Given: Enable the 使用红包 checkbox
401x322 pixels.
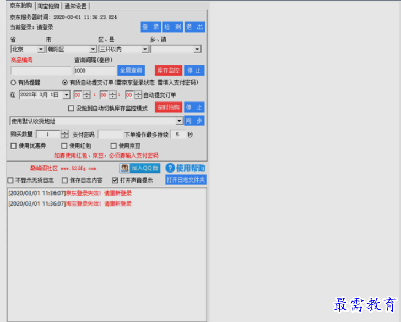Looking at the screenshot, I should click(x=64, y=146).
